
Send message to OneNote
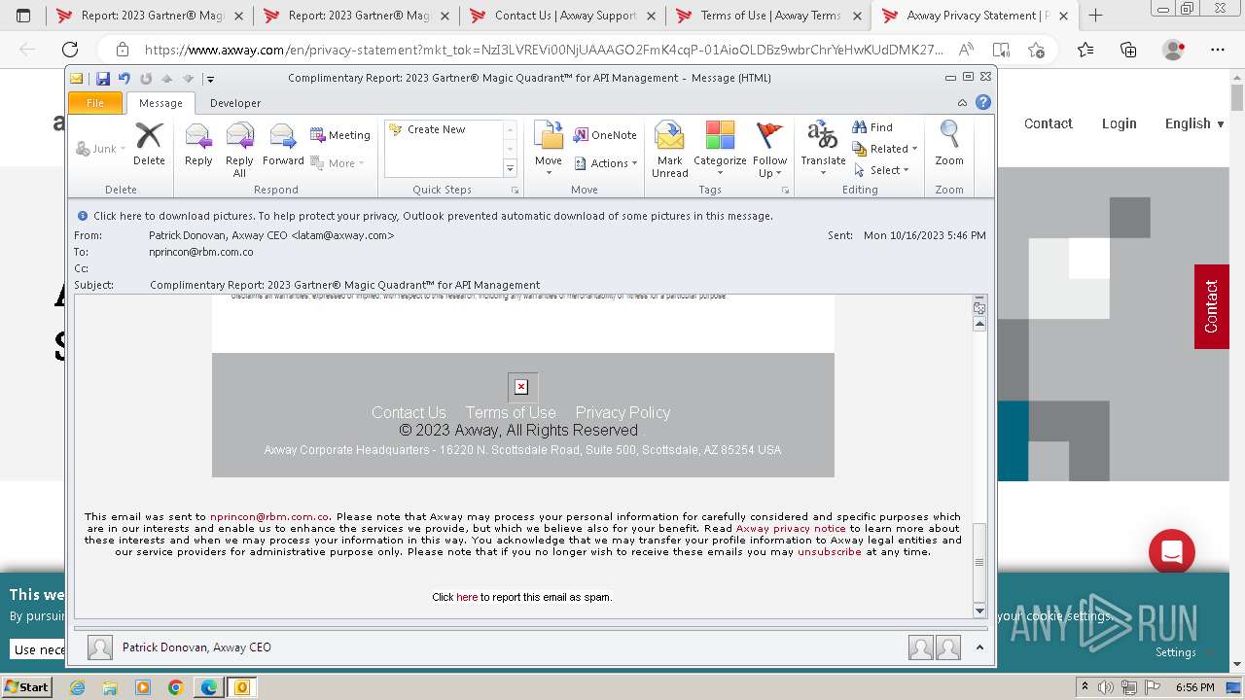tap(604, 135)
